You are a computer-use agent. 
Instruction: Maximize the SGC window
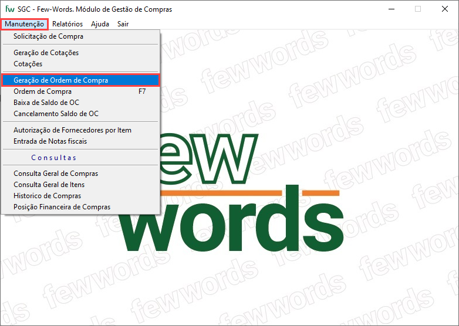(418, 9)
